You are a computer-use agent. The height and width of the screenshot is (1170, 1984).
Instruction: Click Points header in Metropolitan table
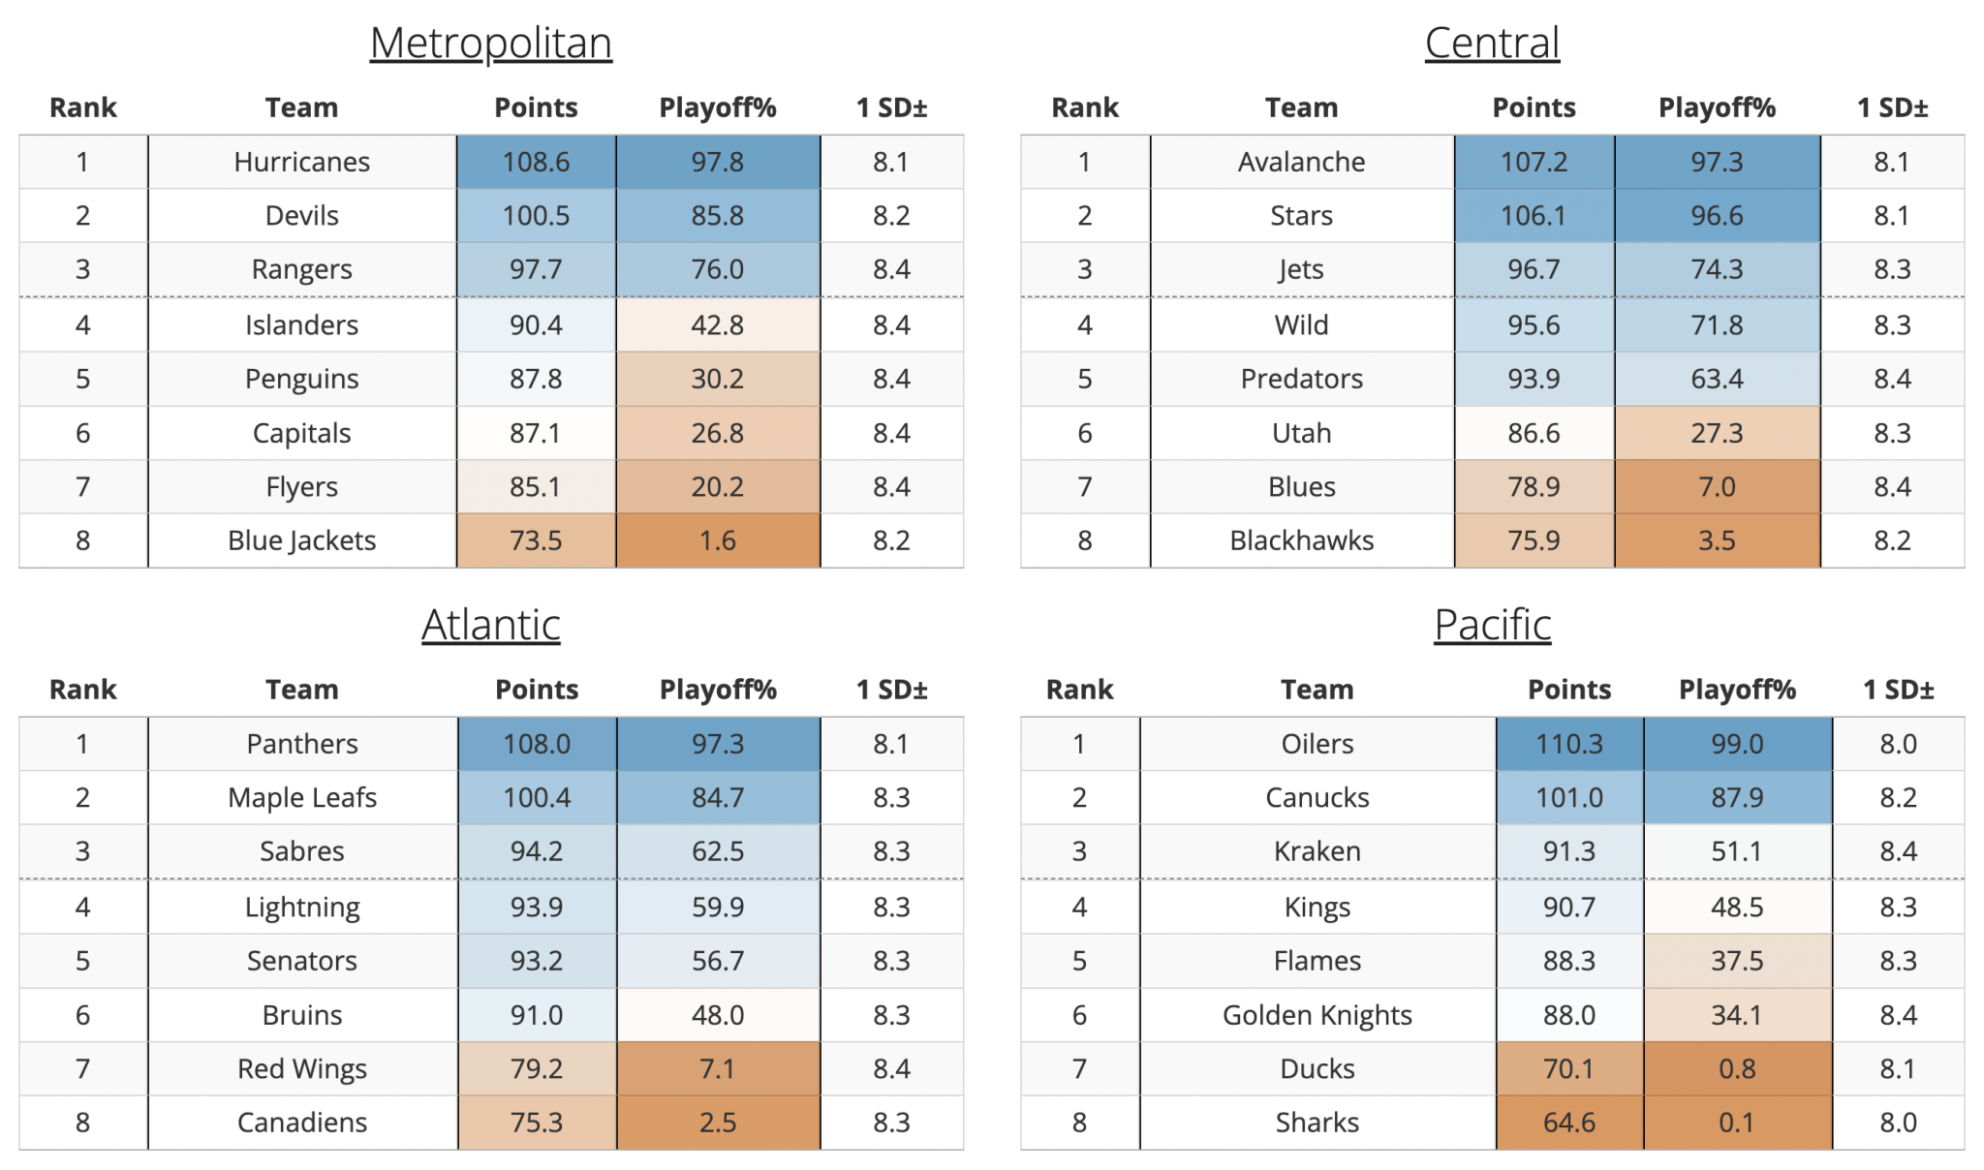[536, 108]
